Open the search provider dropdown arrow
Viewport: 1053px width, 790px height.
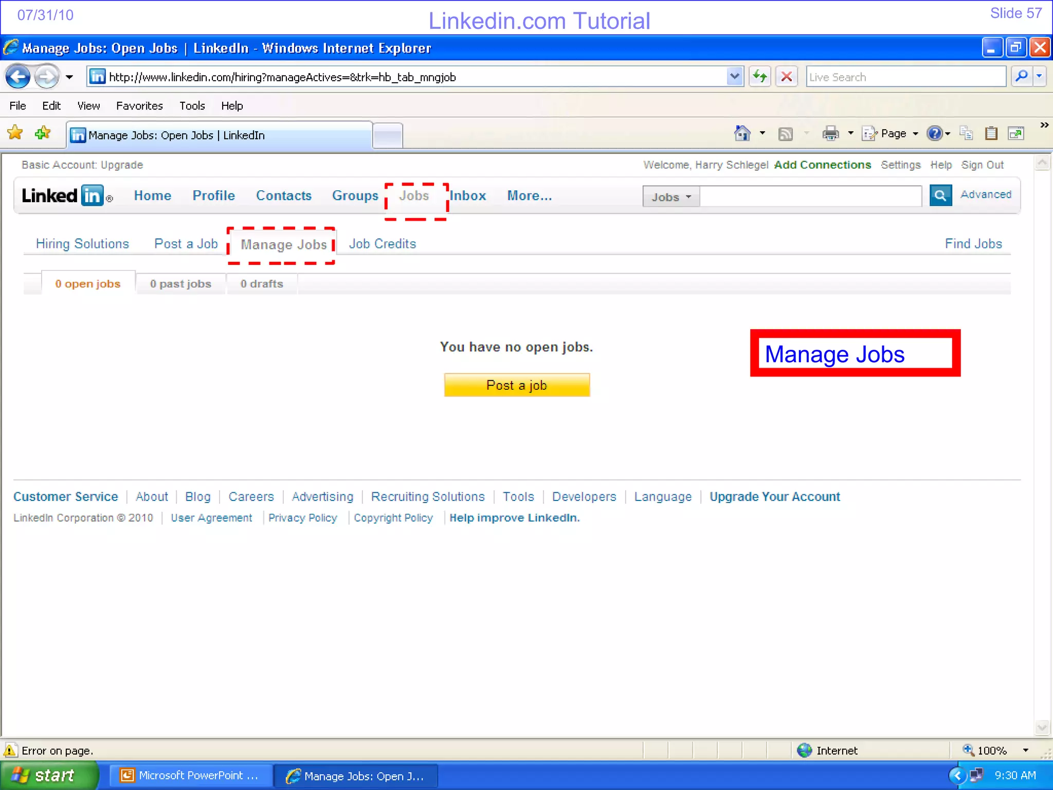[1040, 77]
